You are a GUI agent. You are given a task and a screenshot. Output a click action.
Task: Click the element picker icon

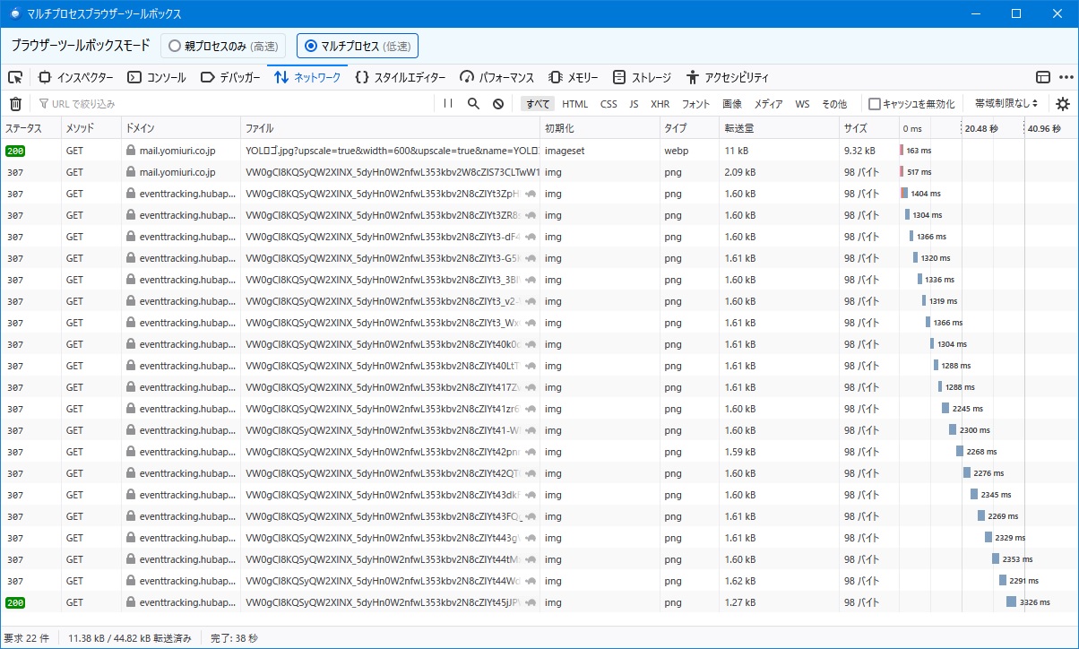click(15, 77)
